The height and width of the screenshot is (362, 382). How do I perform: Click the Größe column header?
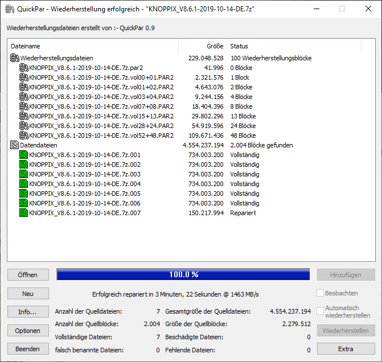(x=203, y=46)
